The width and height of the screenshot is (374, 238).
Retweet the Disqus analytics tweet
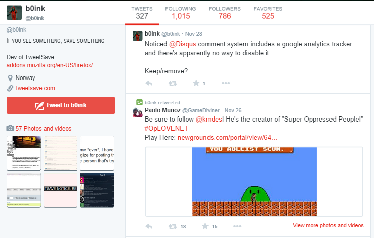173,83
